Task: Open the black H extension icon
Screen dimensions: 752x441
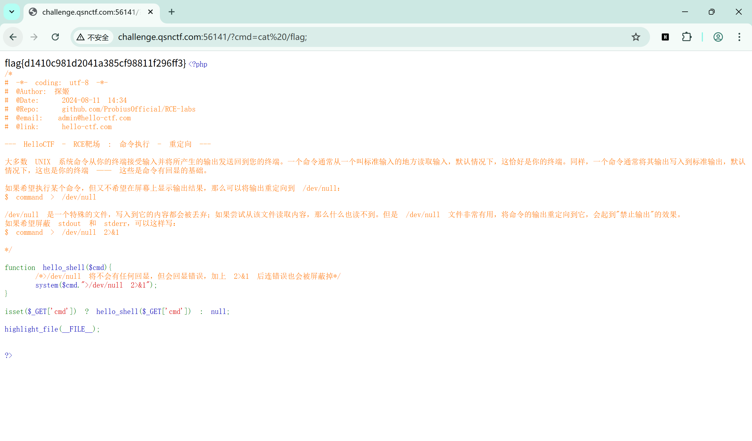Action: coord(665,37)
